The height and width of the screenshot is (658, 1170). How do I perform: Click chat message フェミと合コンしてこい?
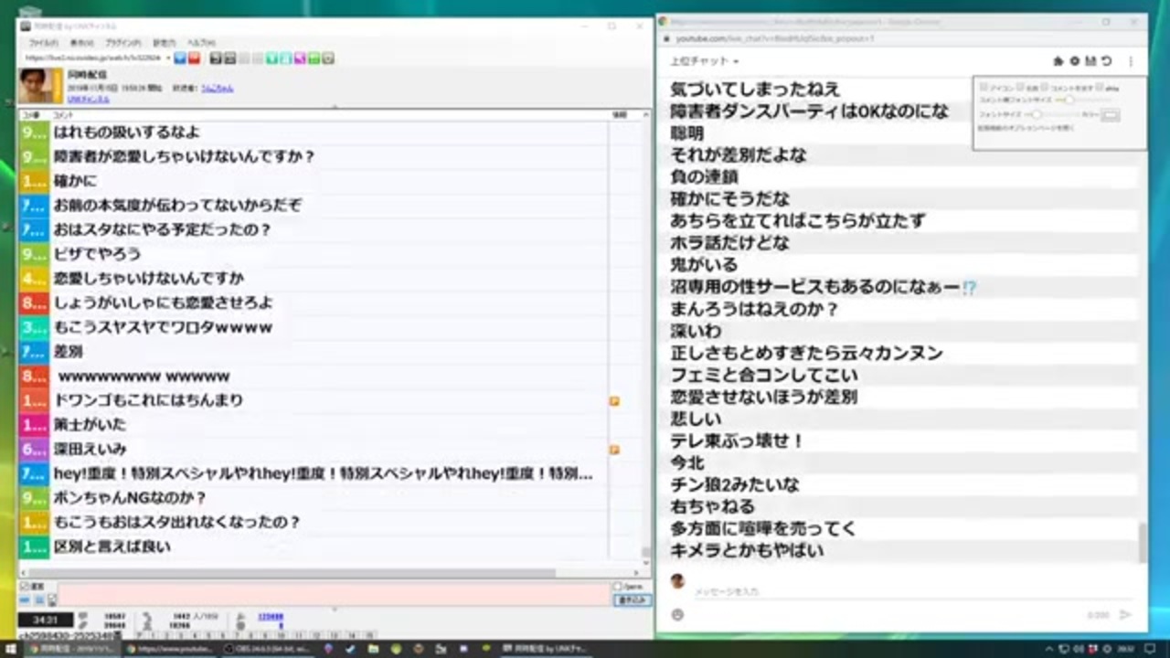click(x=764, y=375)
